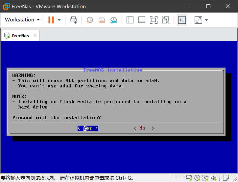Open the Workstation menu

click(22, 20)
